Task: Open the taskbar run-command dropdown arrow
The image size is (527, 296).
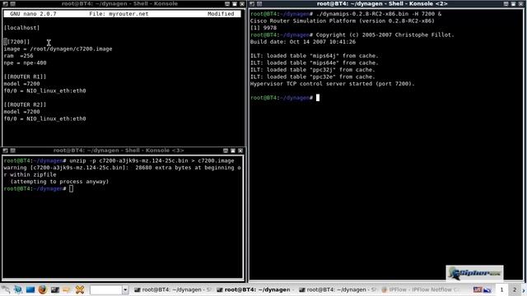Action: coord(125,289)
